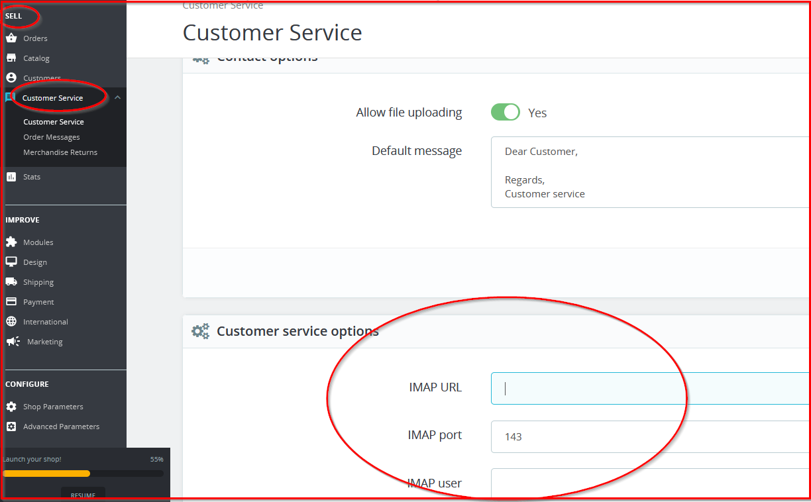The width and height of the screenshot is (811, 502).
Task: Click into the IMAP port field
Action: [x=649, y=436]
